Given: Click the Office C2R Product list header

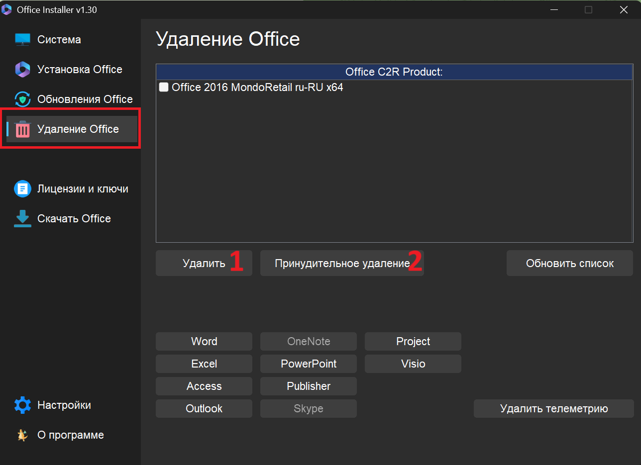Looking at the screenshot, I should [x=394, y=72].
